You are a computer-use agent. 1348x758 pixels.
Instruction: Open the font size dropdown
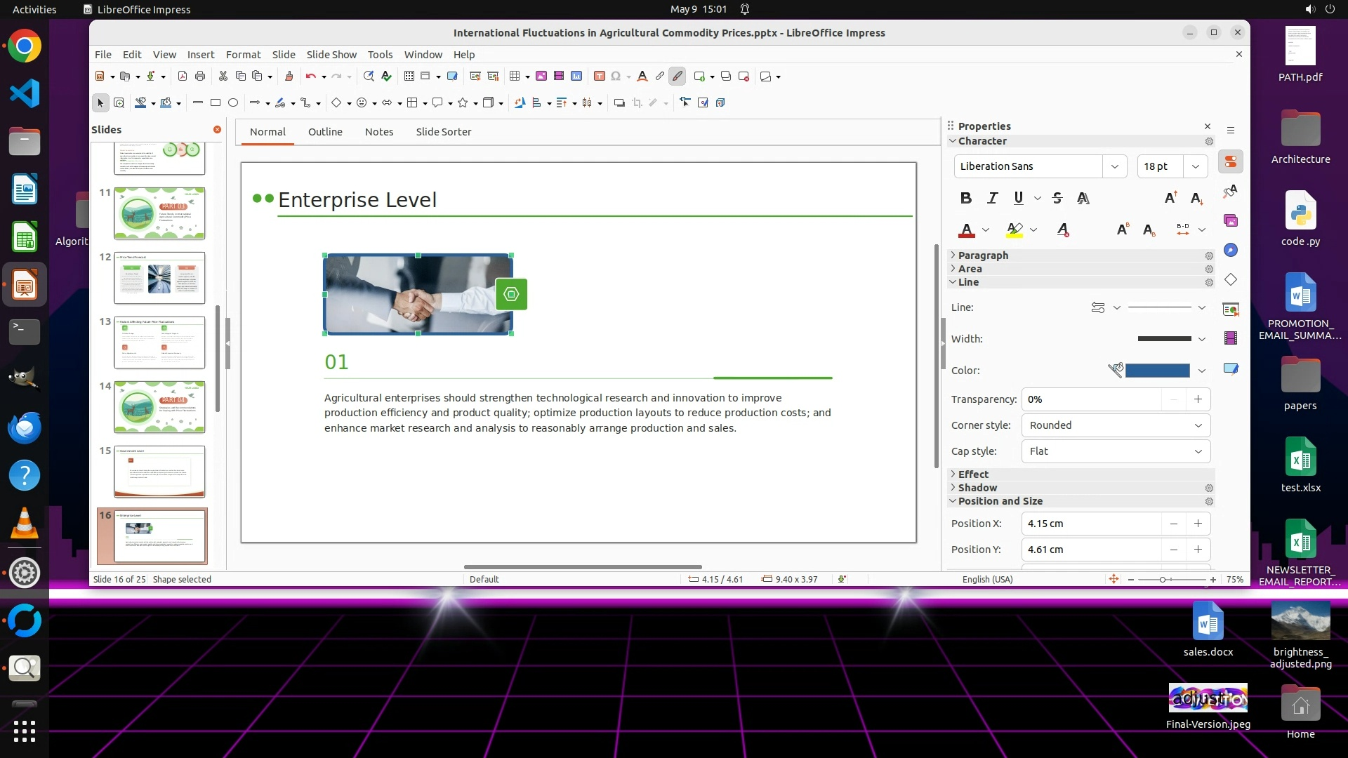click(x=1195, y=166)
